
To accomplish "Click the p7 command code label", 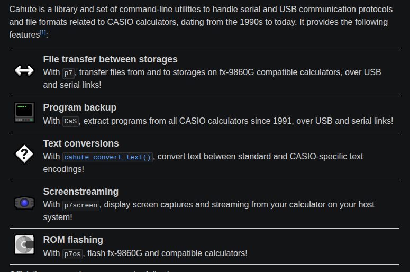I will [x=68, y=72].
